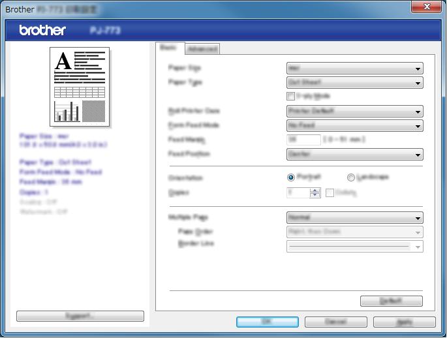The width and height of the screenshot is (447, 338).
Task: Select the Basic tab
Action: (170, 48)
